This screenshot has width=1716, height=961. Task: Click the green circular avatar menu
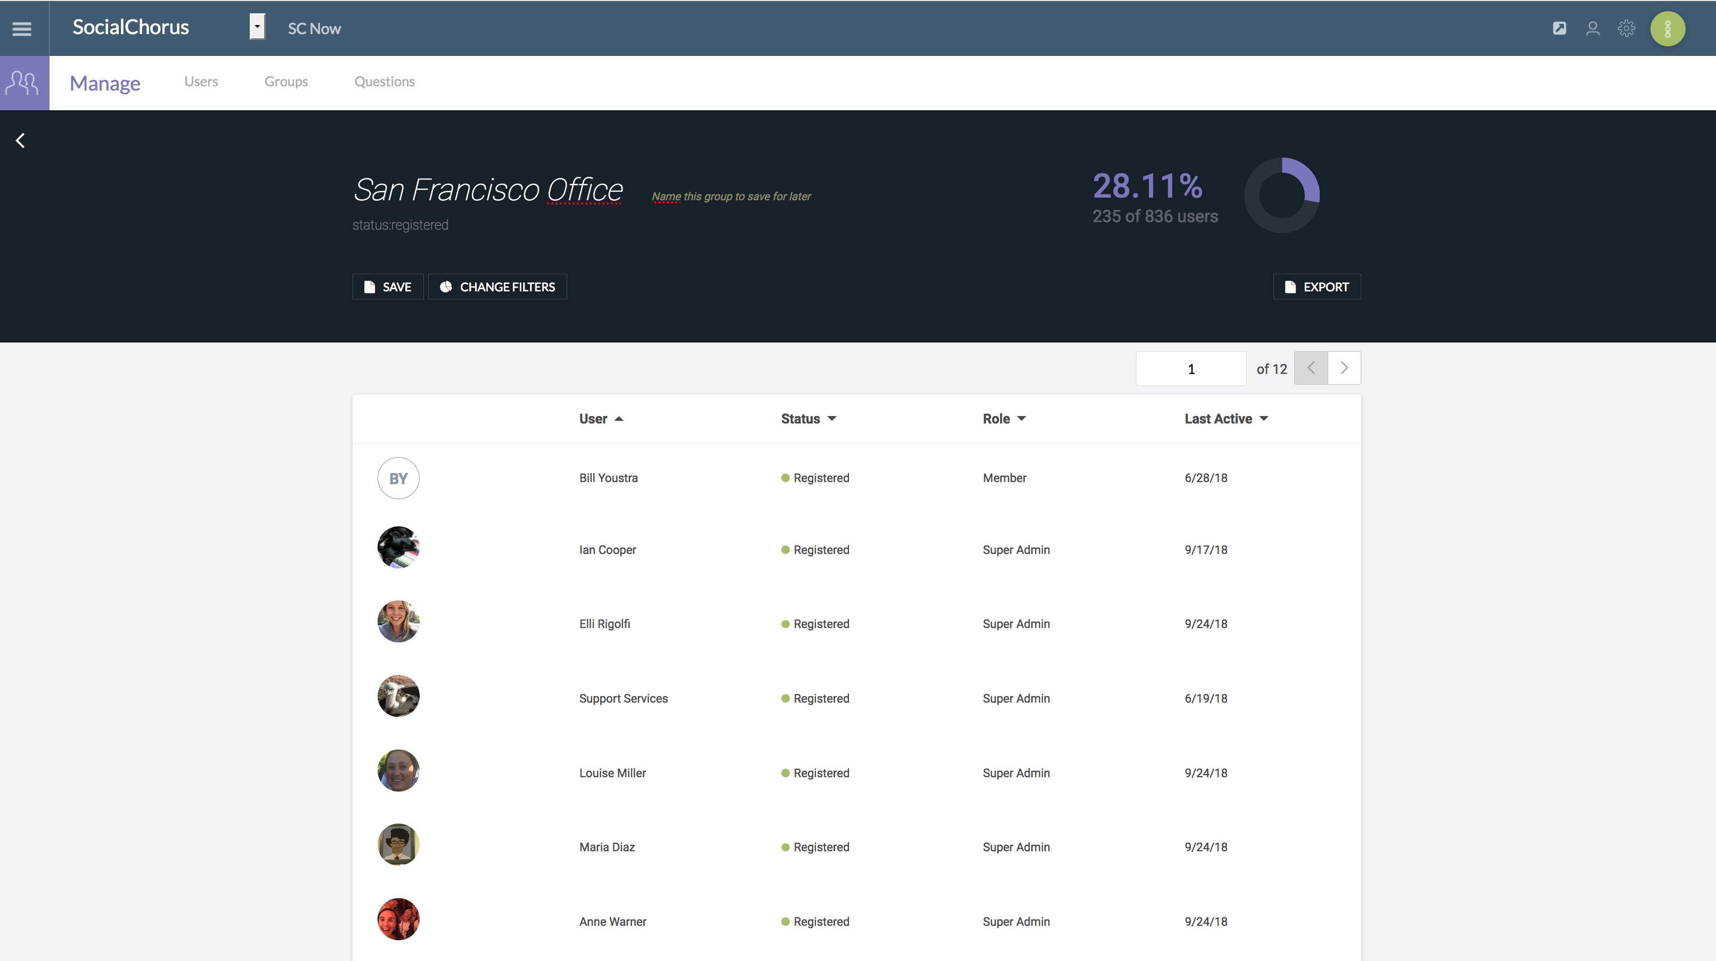coord(1668,29)
